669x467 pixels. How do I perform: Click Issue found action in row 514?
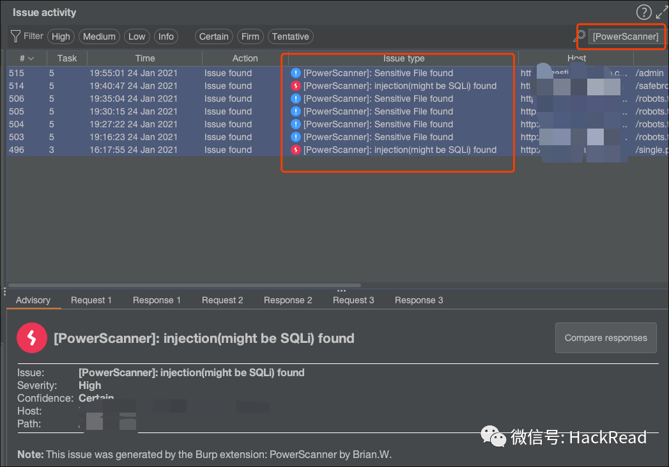tap(228, 86)
